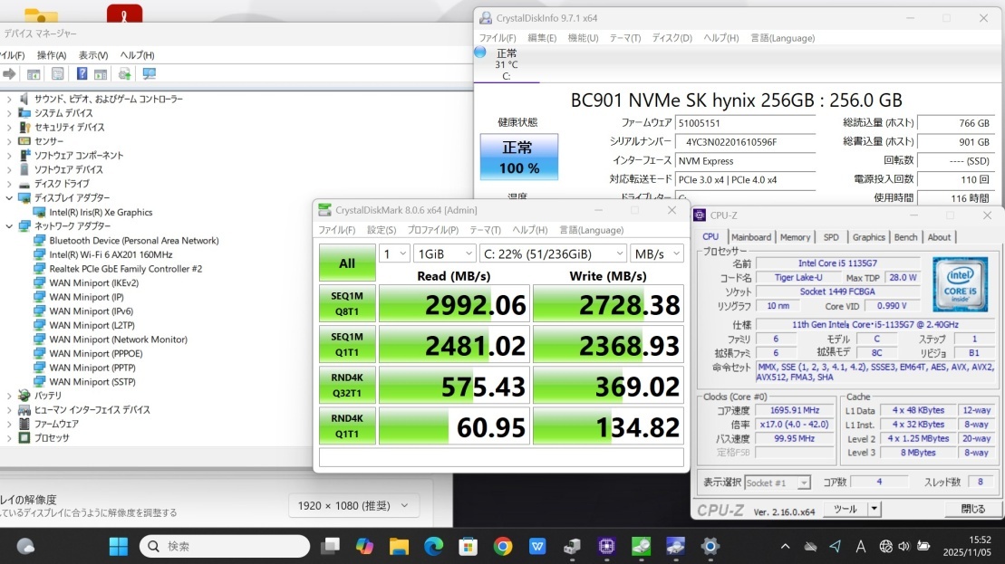Switch to the Mainboard tab in CPU-Z

click(x=751, y=237)
